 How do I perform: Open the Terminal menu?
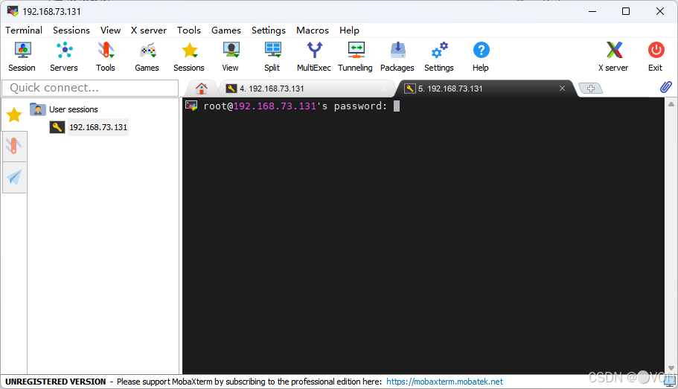coord(24,30)
